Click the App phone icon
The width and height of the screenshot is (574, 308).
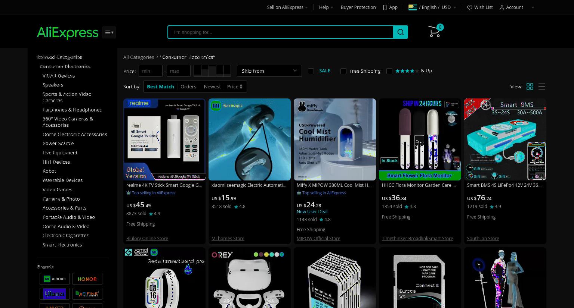click(385, 7)
